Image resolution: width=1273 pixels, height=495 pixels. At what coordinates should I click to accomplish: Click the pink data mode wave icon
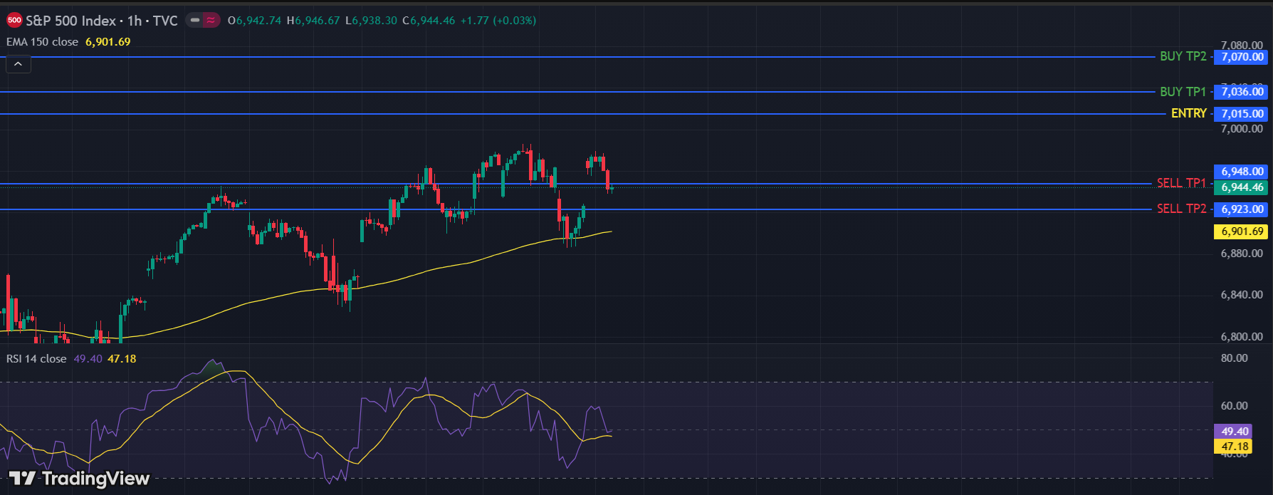[x=211, y=21]
